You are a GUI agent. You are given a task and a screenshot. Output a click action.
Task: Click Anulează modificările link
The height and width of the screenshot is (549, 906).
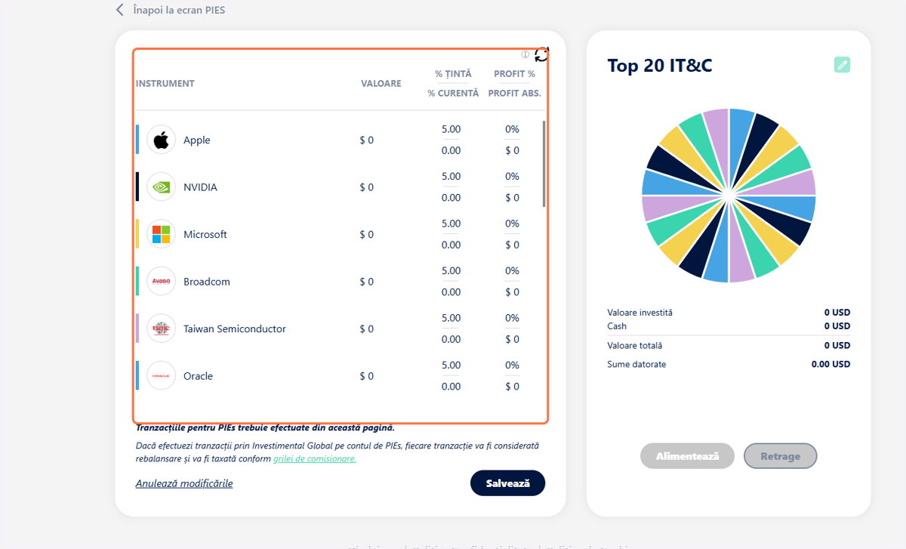[x=184, y=483]
